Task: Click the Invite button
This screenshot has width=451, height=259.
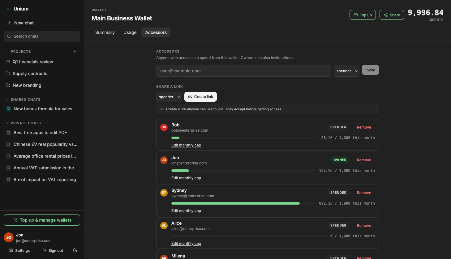Action: [x=370, y=70]
